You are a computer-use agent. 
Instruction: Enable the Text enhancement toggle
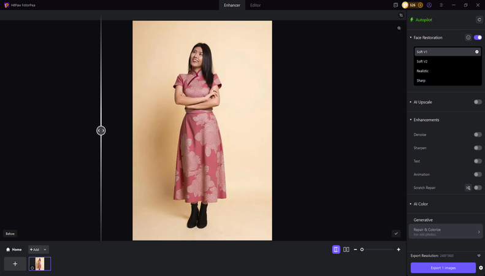[478, 161]
